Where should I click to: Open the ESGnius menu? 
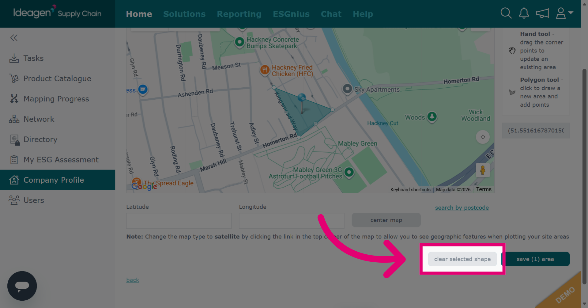pyautogui.click(x=291, y=14)
